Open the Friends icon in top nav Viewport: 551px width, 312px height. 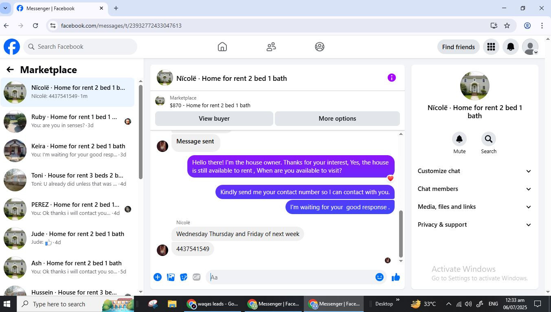click(x=271, y=47)
